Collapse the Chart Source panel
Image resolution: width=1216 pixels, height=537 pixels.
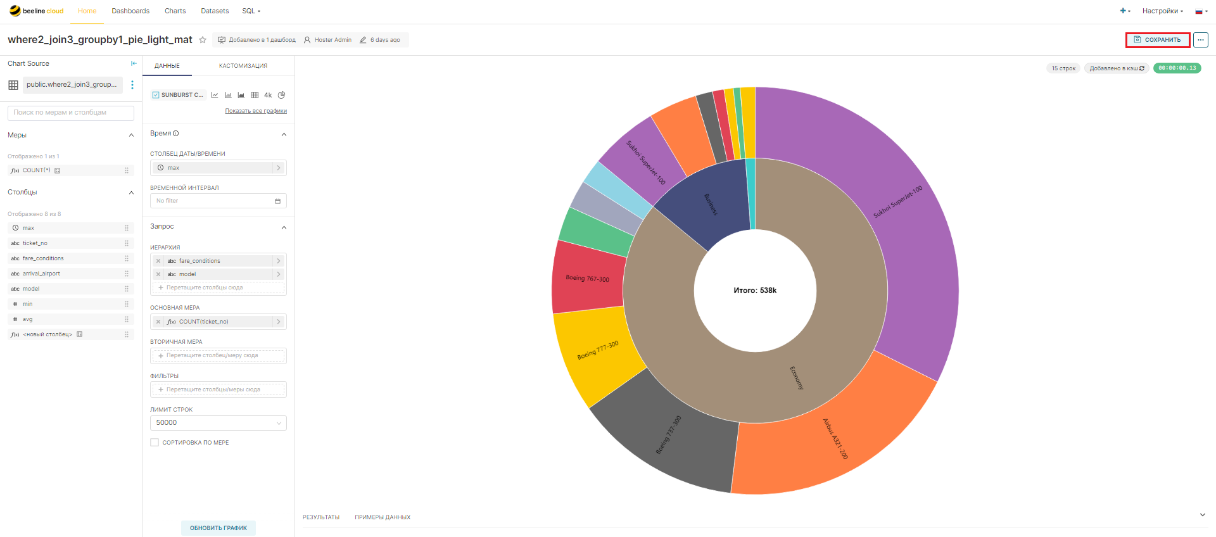134,63
